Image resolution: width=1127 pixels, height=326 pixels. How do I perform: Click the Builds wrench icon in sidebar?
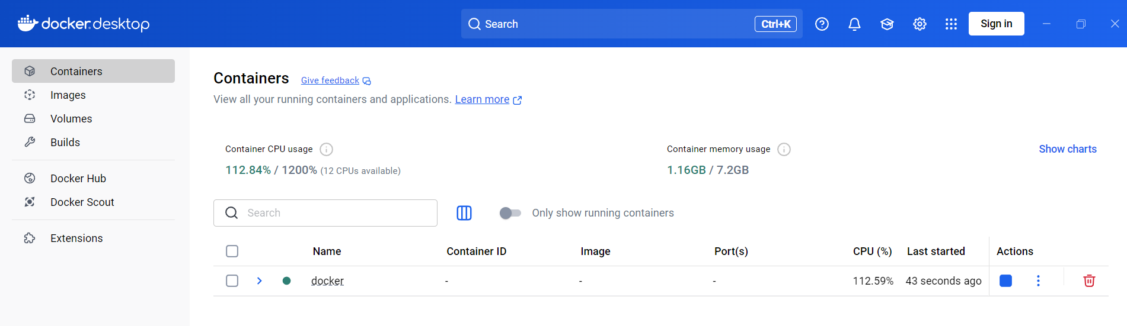30,142
